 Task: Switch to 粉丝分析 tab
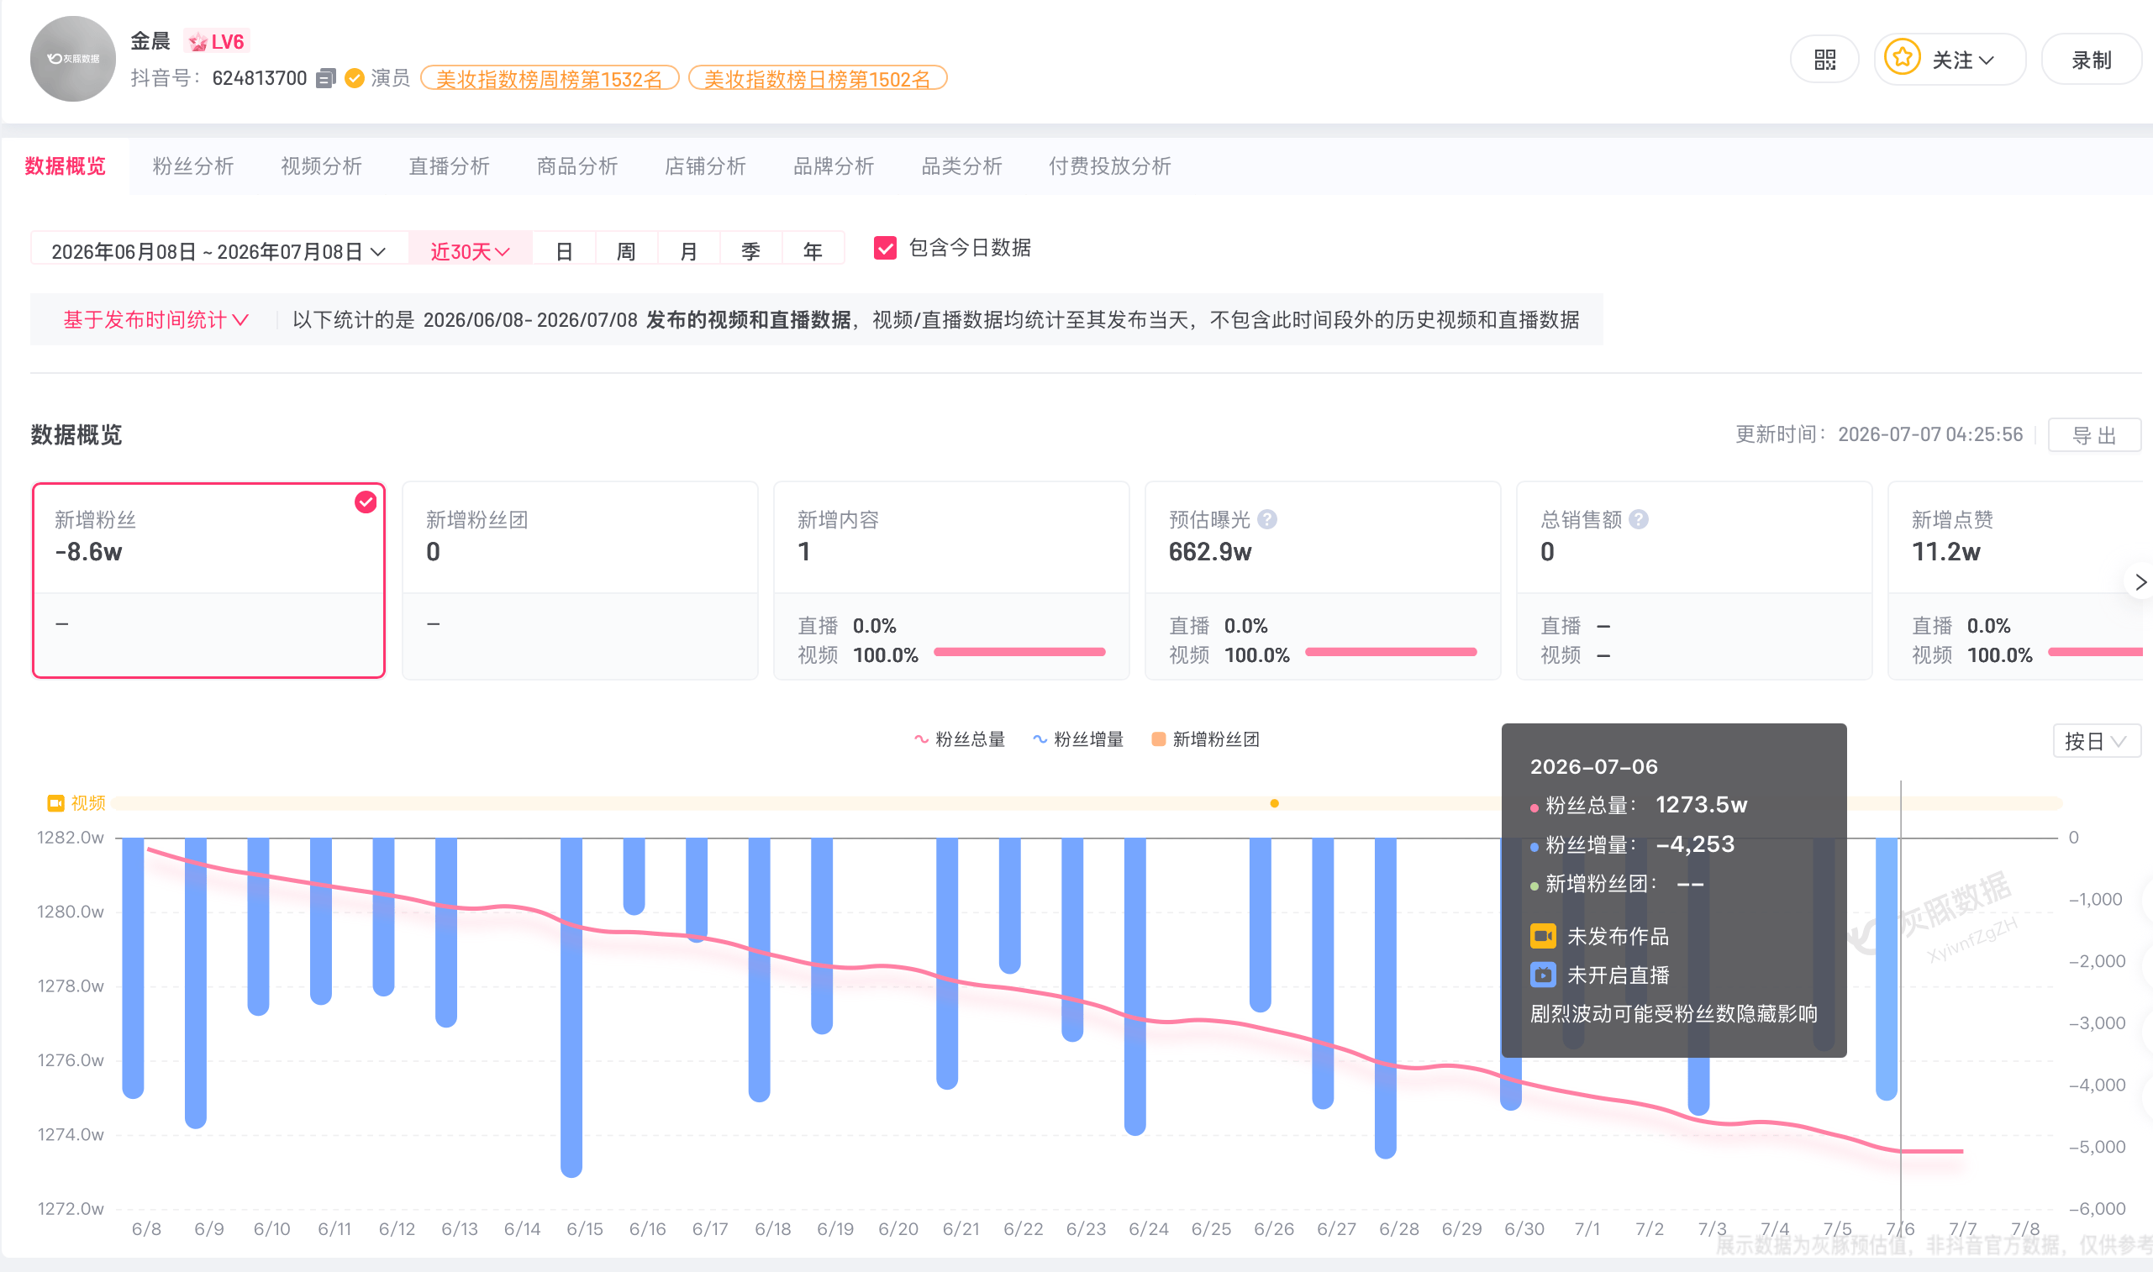192,166
